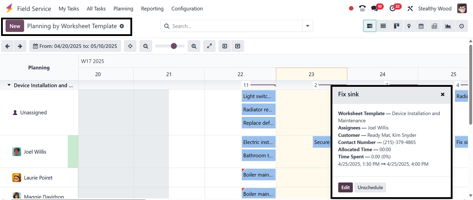The image size is (473, 200).
Task: Switch to the list view
Action: coord(383,26)
